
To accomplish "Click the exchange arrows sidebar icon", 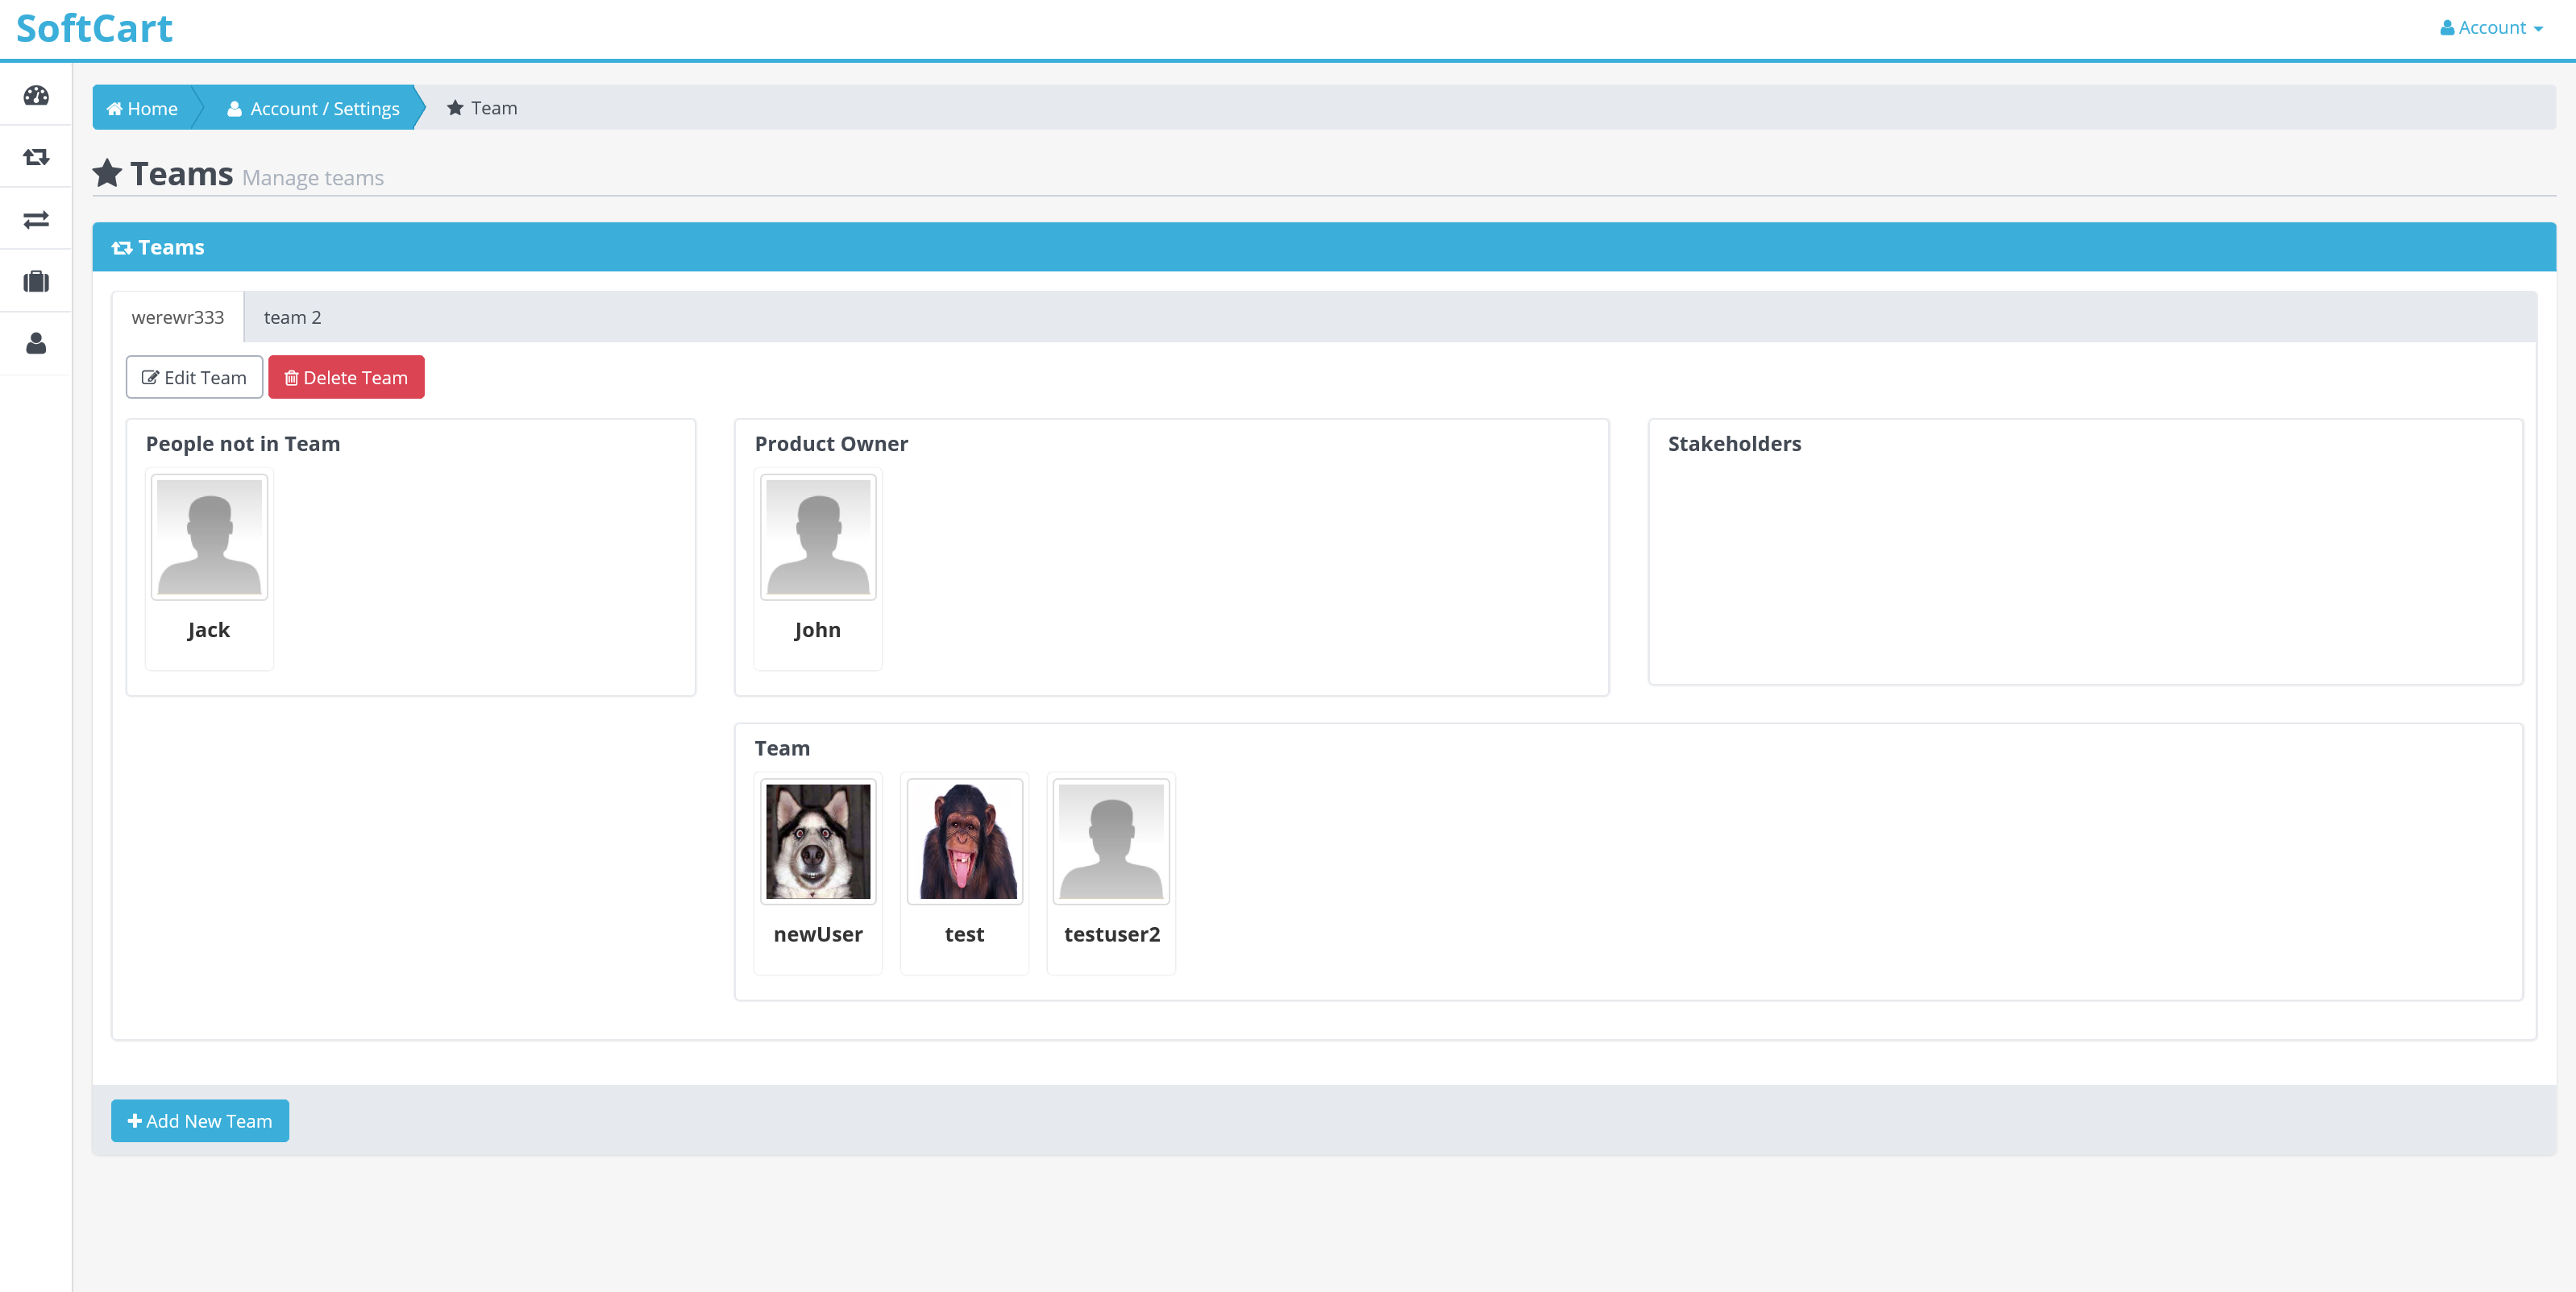I will 36,219.
